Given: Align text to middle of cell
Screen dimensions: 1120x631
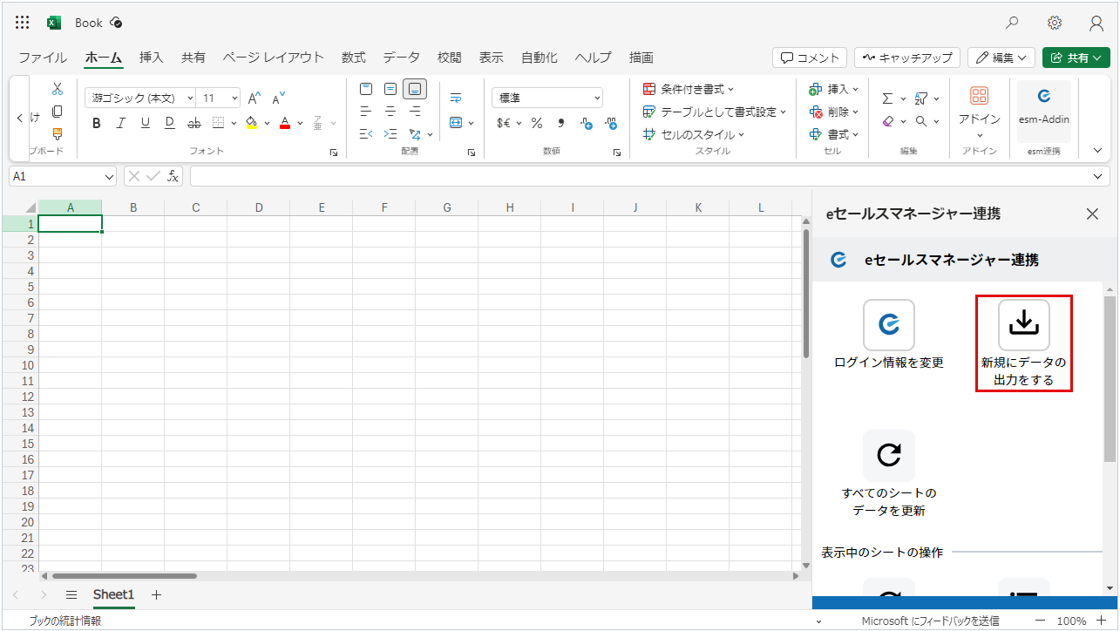Looking at the screenshot, I should pyautogui.click(x=390, y=89).
